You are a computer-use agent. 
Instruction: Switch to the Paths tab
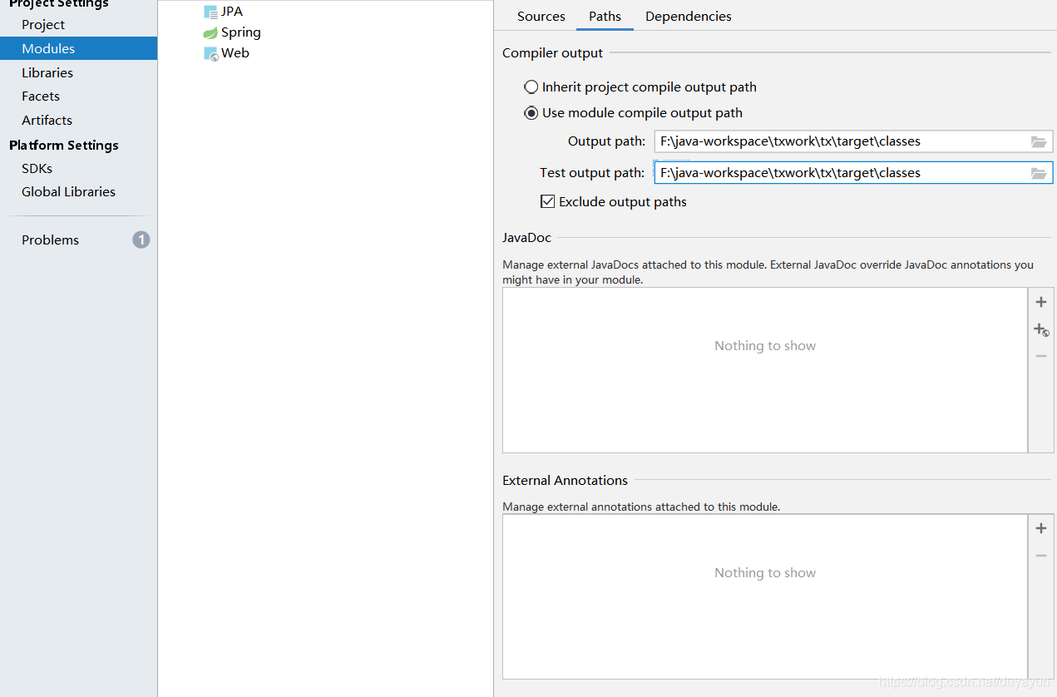tap(605, 16)
